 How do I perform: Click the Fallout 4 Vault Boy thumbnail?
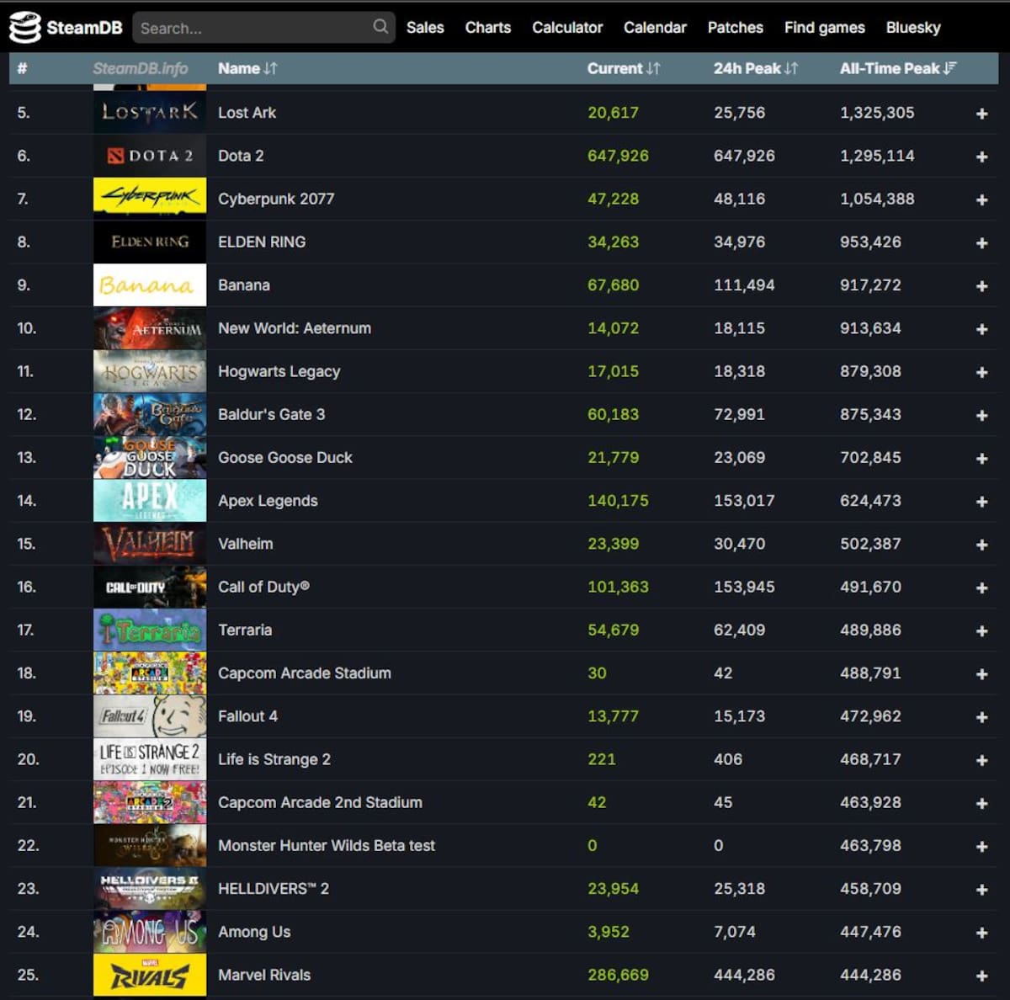click(x=150, y=716)
